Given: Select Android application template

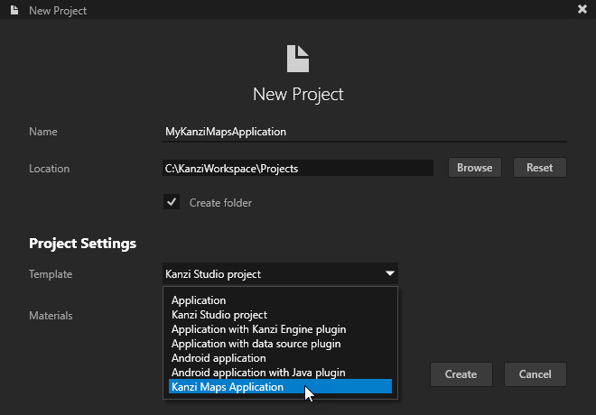Looking at the screenshot, I should [x=280, y=358].
